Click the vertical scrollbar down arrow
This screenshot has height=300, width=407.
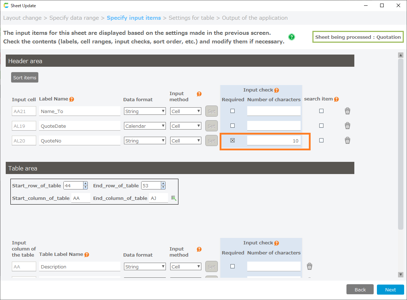tap(401, 275)
